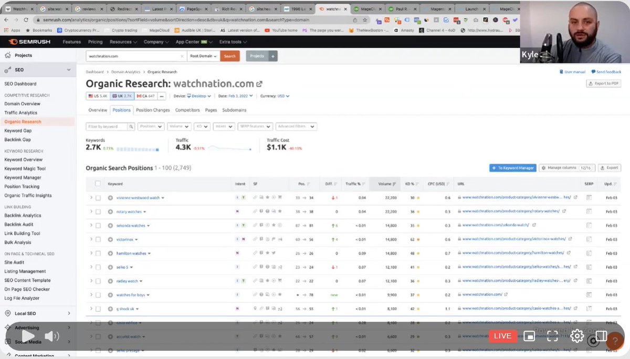Open the Volume filter dropdown
Viewport: 630px width, 359px height.
[179, 127]
